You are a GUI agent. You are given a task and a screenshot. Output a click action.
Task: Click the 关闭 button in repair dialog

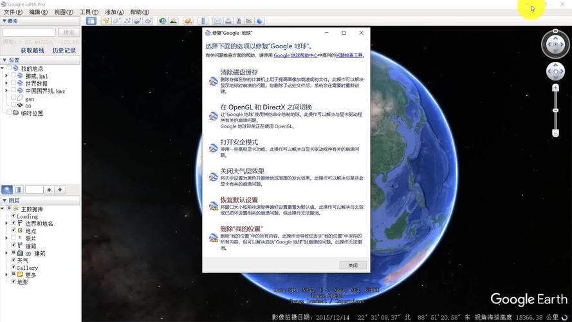point(353,265)
